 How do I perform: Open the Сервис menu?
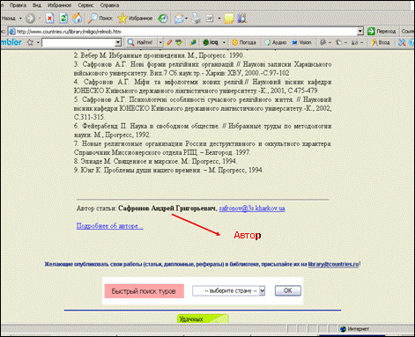[85, 5]
